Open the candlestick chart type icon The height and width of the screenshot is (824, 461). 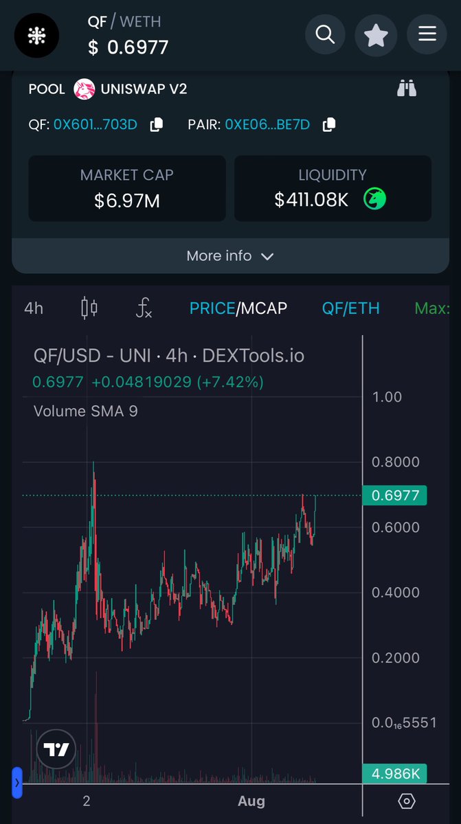[x=90, y=308]
